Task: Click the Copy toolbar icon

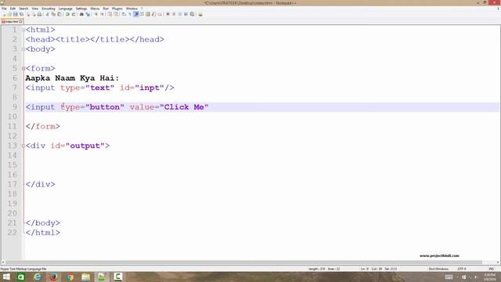Action: (x=53, y=14)
